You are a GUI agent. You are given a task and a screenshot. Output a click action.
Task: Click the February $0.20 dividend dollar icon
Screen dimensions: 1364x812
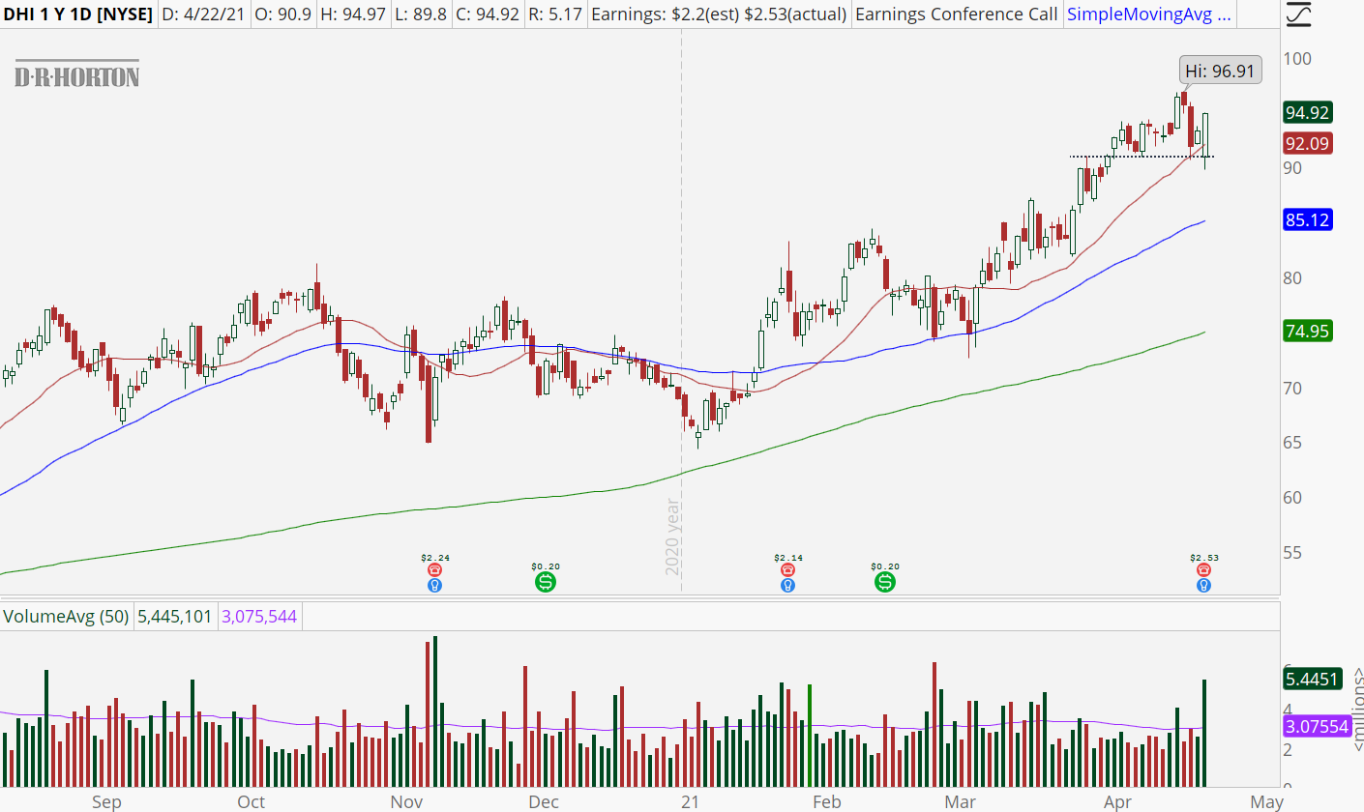885,582
